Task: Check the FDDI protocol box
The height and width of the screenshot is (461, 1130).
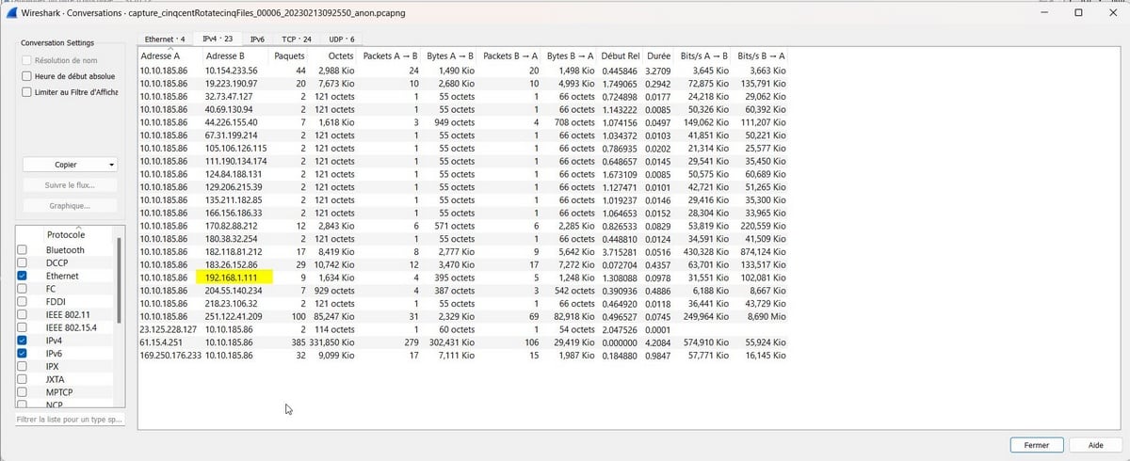Action: click(x=23, y=302)
